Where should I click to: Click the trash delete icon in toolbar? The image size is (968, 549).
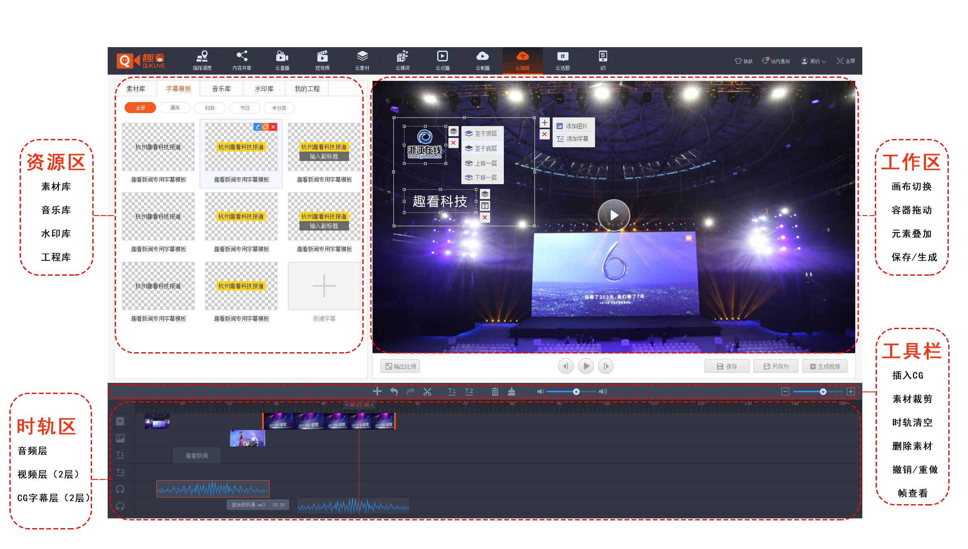coord(495,392)
